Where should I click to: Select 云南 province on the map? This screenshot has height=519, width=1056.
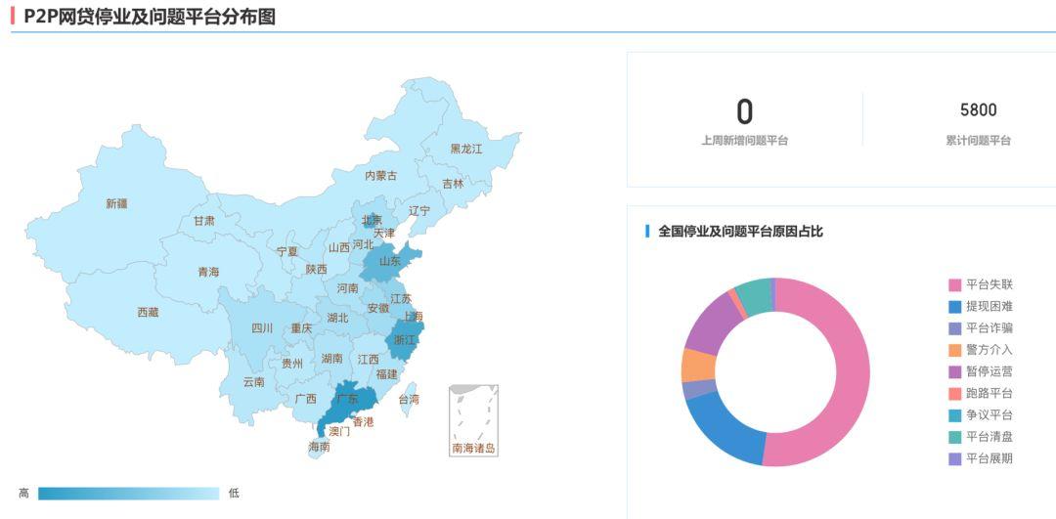click(254, 382)
